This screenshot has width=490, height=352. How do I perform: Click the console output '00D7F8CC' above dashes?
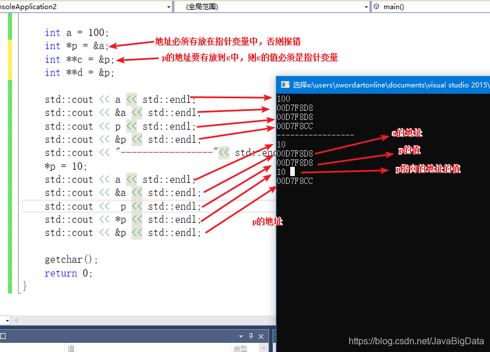[295, 126]
